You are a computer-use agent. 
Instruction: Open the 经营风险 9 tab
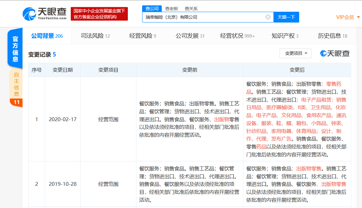tap(143, 36)
